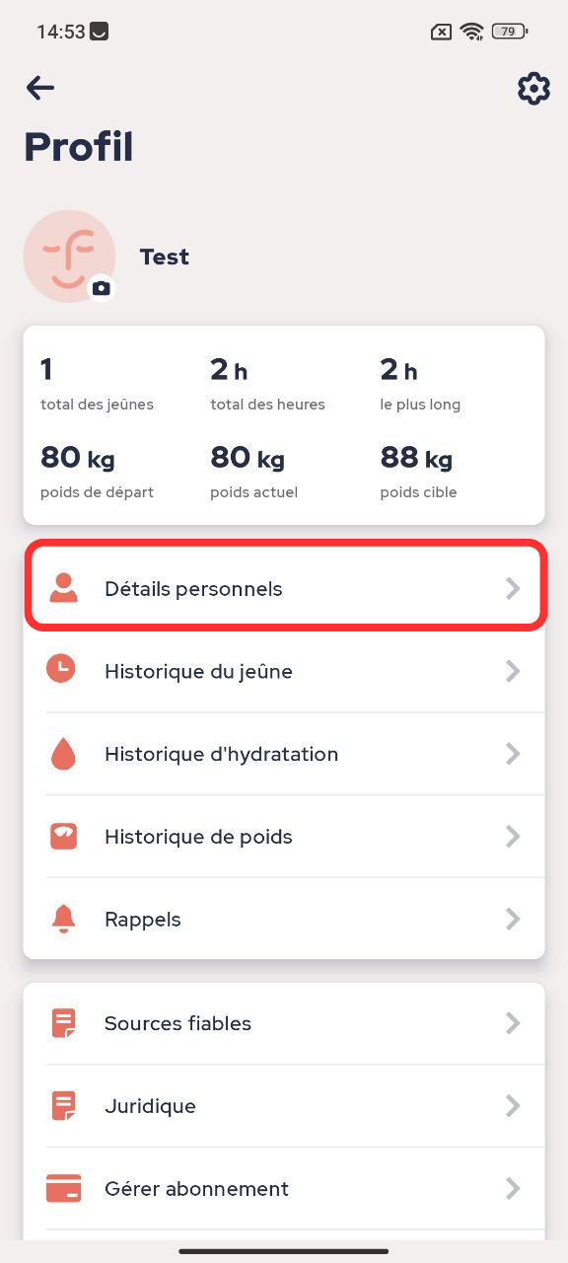Image resolution: width=568 pixels, height=1263 pixels.
Task: Select the Gérer abonnement item
Action: tap(284, 1188)
